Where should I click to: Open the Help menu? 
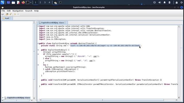coord(36,11)
